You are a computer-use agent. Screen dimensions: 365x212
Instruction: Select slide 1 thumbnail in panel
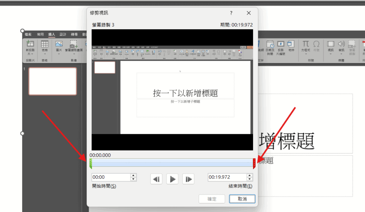click(x=52, y=81)
